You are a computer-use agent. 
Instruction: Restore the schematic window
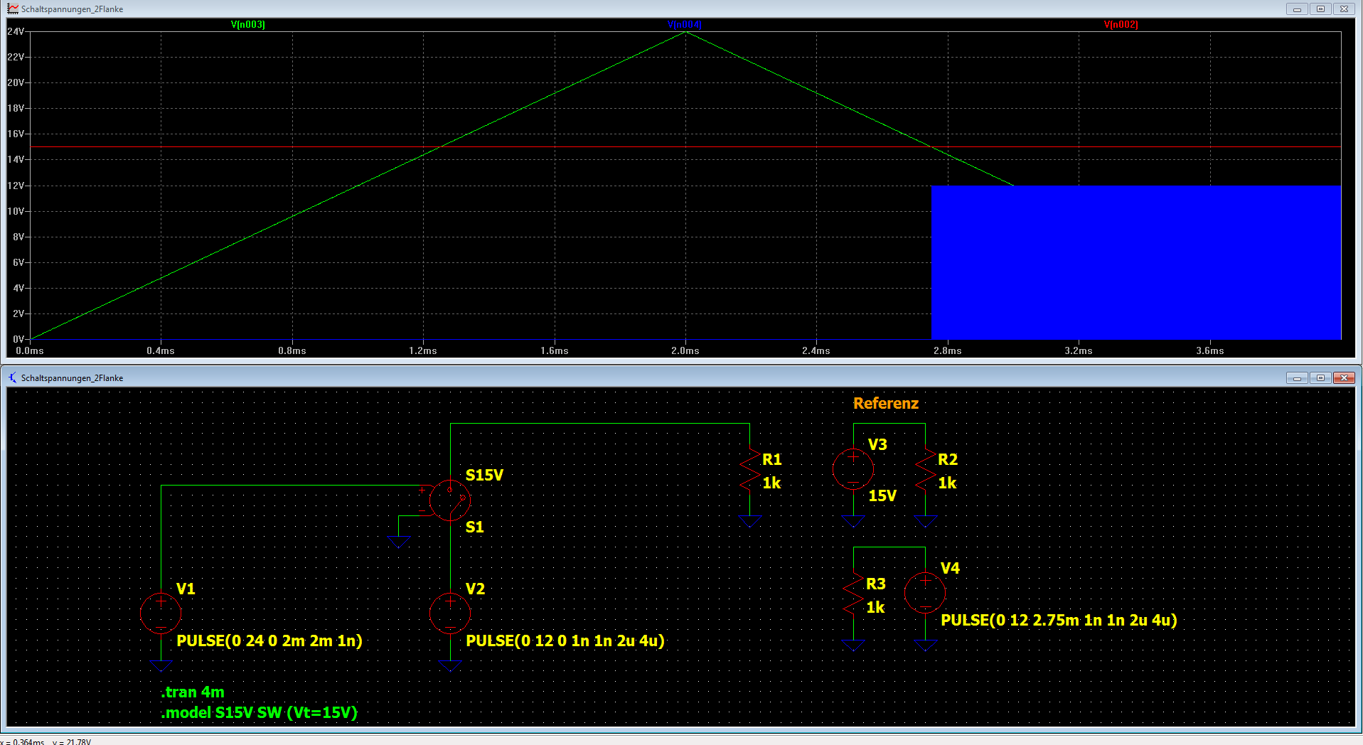(1320, 378)
